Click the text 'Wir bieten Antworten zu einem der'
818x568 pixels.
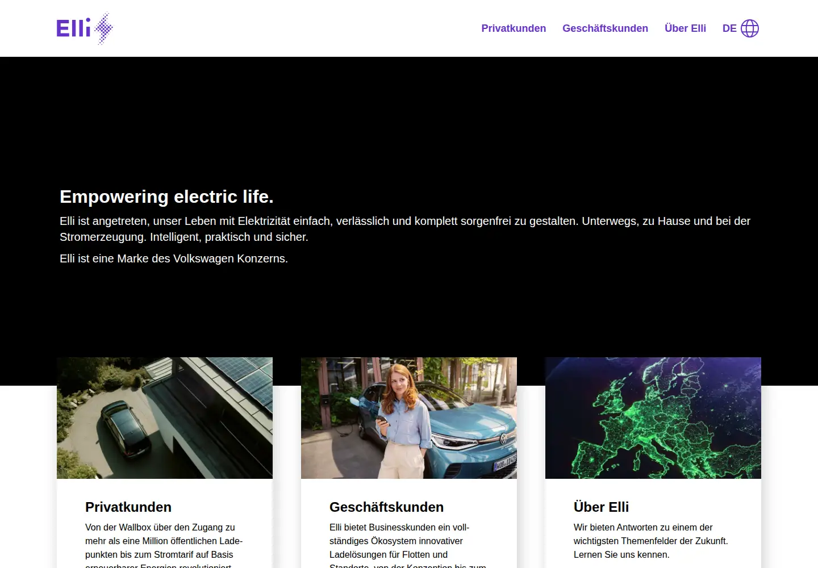[x=643, y=527]
